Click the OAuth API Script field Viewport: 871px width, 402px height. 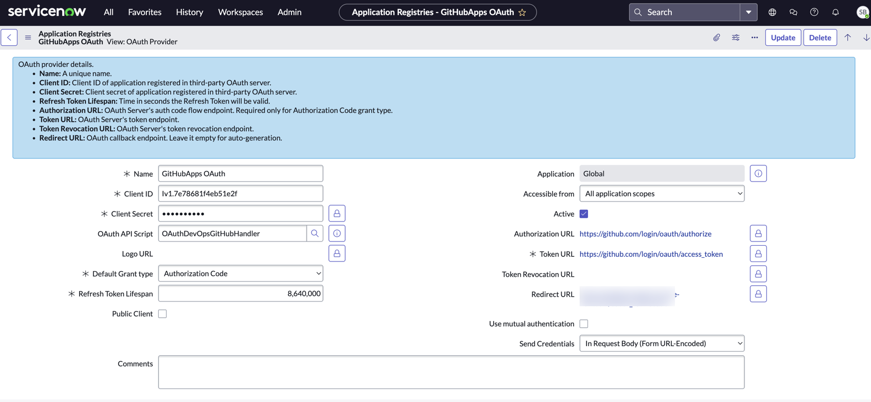tap(232, 234)
